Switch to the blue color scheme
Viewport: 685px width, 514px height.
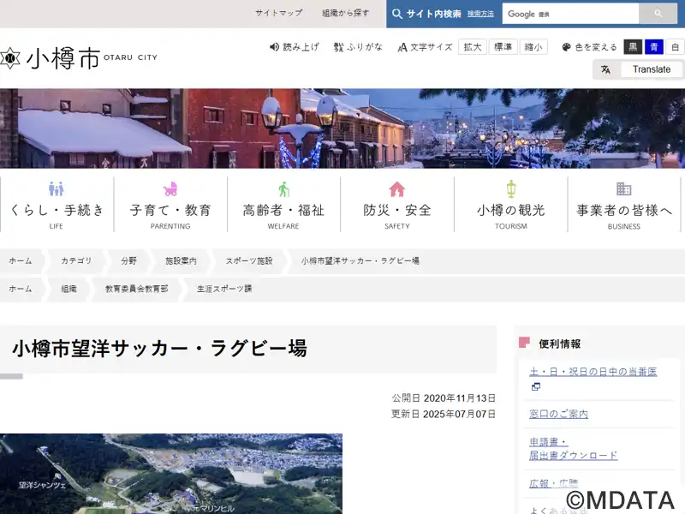click(x=654, y=47)
